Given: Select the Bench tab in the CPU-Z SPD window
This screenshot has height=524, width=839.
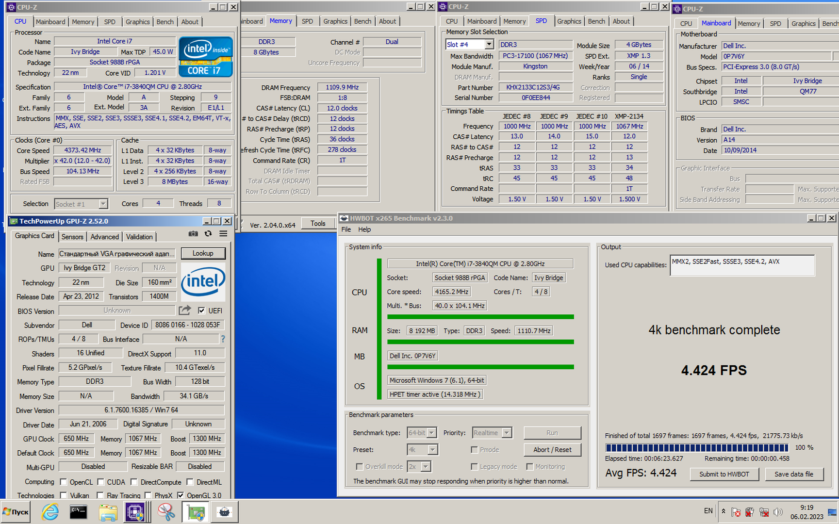Looking at the screenshot, I should click(x=596, y=21).
